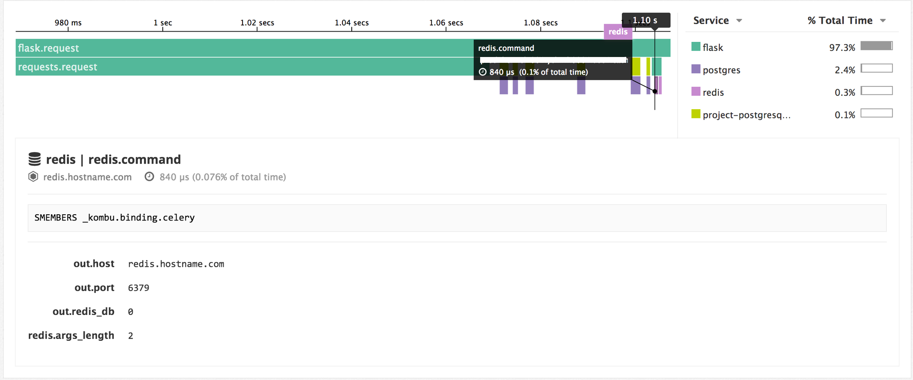Click the 1.10 s timeline cursor marker
This screenshot has width=913, height=380.
(646, 20)
